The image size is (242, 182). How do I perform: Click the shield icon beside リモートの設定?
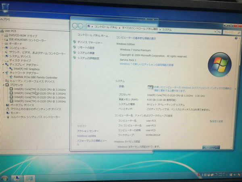click(75, 47)
